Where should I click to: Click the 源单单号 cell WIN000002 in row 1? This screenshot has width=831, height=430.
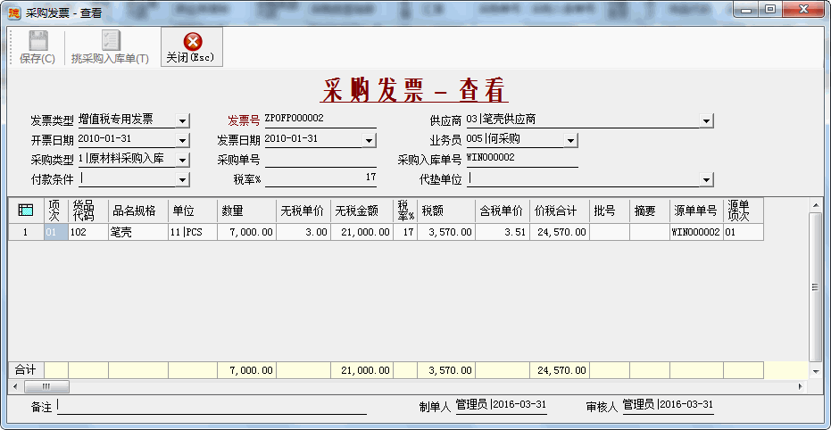696,232
